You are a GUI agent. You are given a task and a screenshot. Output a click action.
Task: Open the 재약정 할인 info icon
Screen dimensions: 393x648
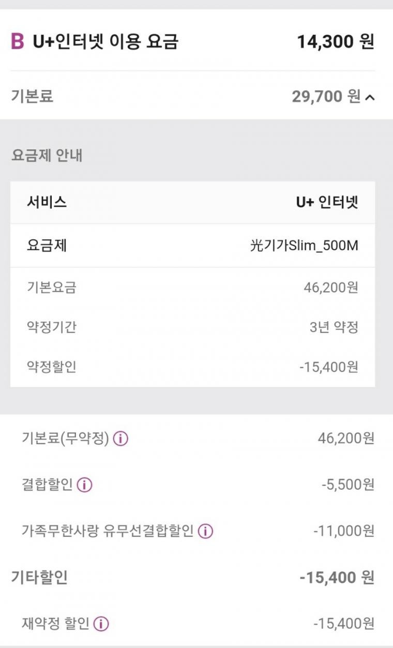point(101,624)
